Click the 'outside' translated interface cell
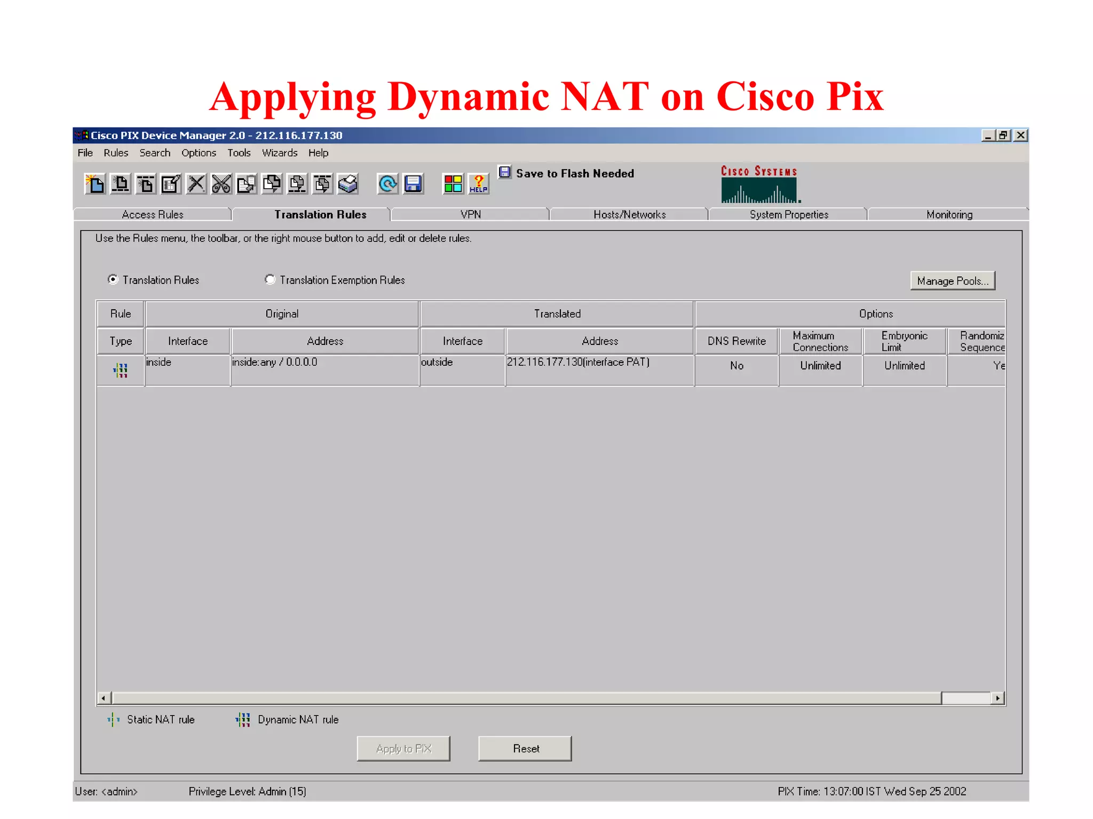1093x819 pixels. [462, 370]
